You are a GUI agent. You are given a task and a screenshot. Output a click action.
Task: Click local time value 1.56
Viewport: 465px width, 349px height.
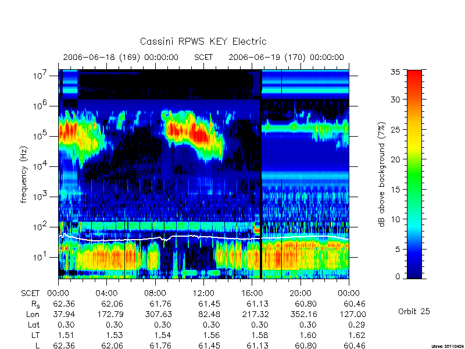point(212,335)
